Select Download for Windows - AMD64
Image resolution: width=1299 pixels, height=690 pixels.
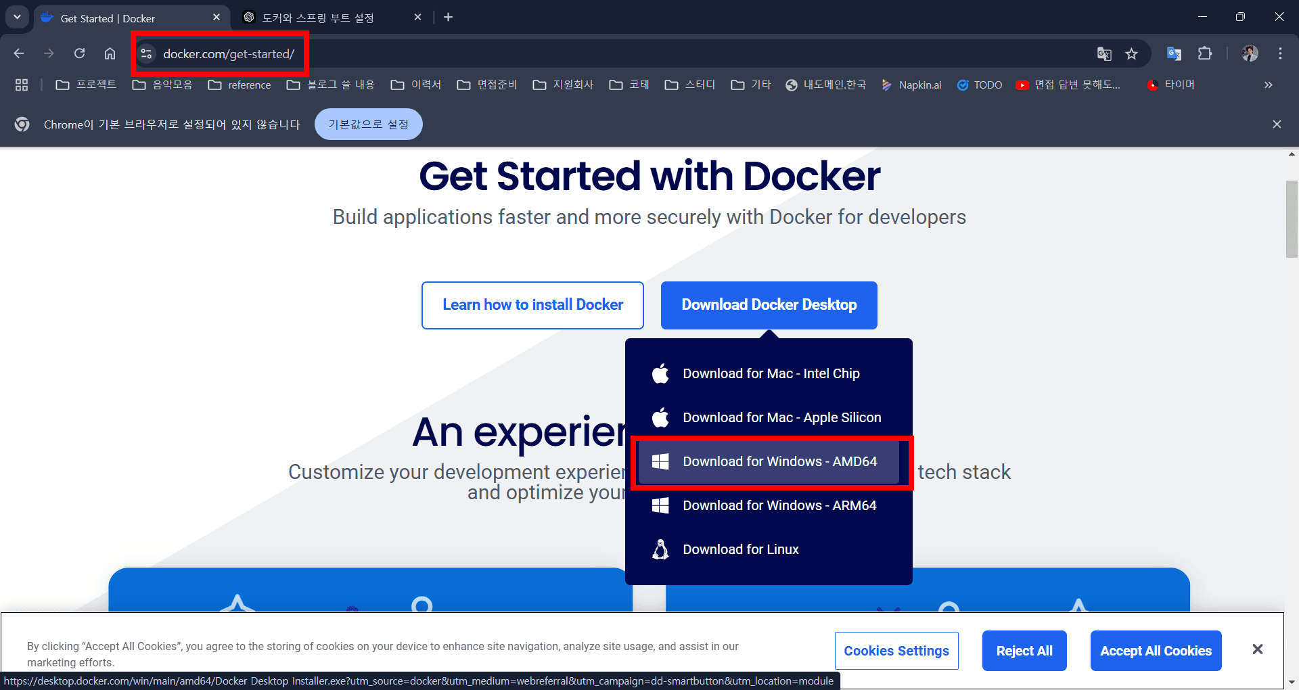769,461
